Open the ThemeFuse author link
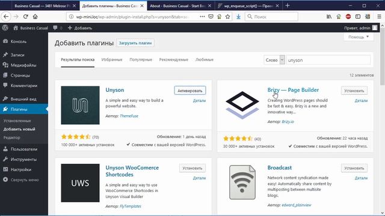Image resolution: width=385 pixels, height=216 pixels. [129, 116]
